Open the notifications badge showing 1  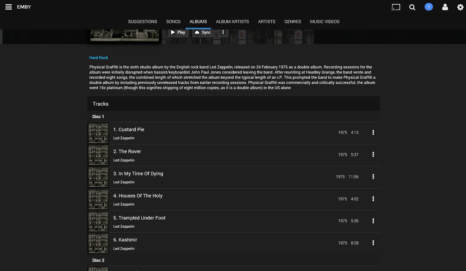click(429, 7)
